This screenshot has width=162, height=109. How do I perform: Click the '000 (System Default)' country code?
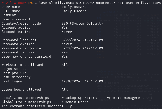pos(82,24)
